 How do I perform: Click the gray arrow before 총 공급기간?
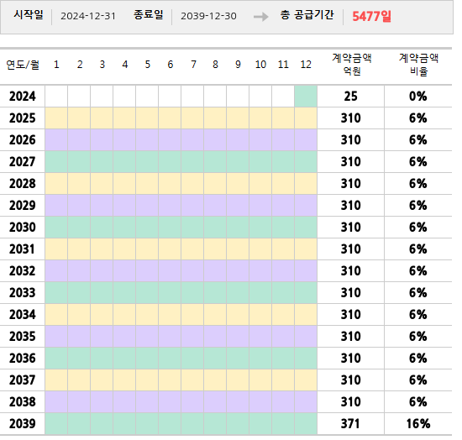[x=261, y=17]
